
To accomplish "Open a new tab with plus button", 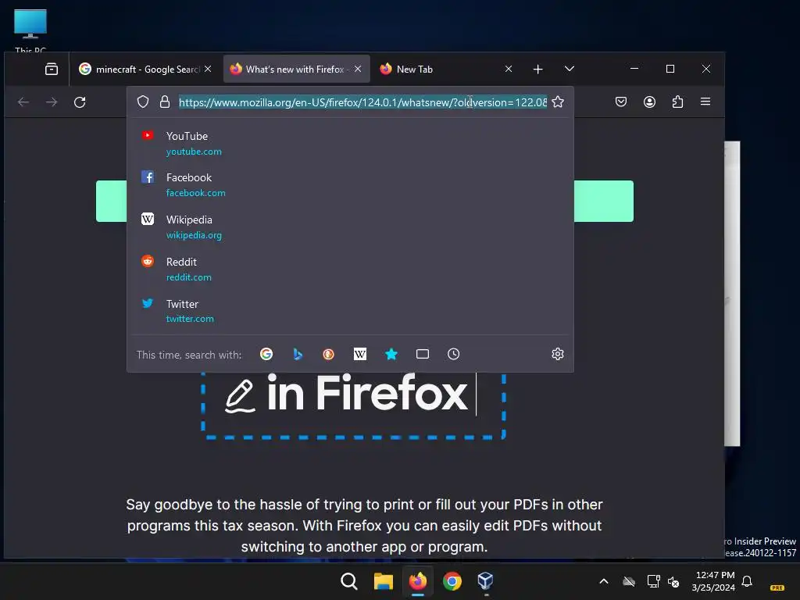I will click(537, 69).
